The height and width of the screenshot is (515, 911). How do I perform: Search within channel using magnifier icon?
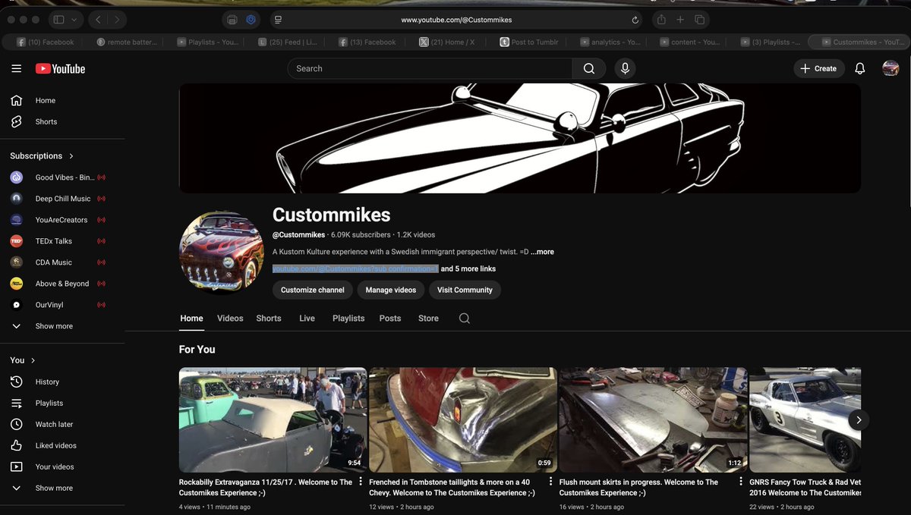click(x=465, y=319)
